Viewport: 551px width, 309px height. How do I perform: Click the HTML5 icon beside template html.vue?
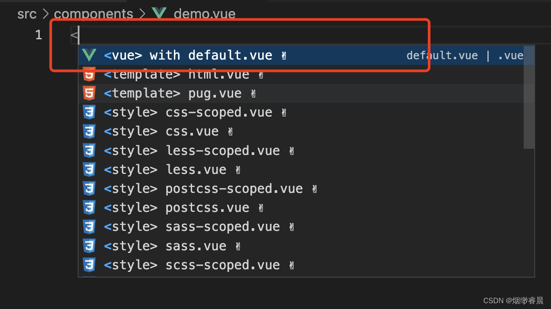[x=89, y=74]
